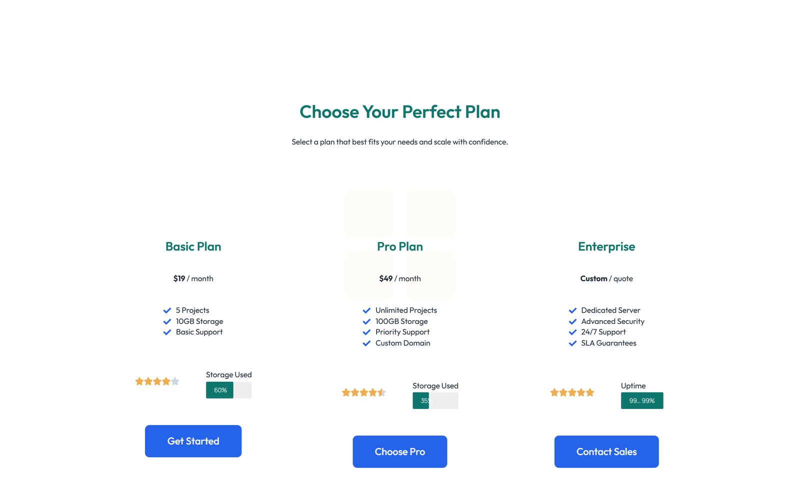Click the 60% Storage Used bar for Basic

(x=219, y=390)
